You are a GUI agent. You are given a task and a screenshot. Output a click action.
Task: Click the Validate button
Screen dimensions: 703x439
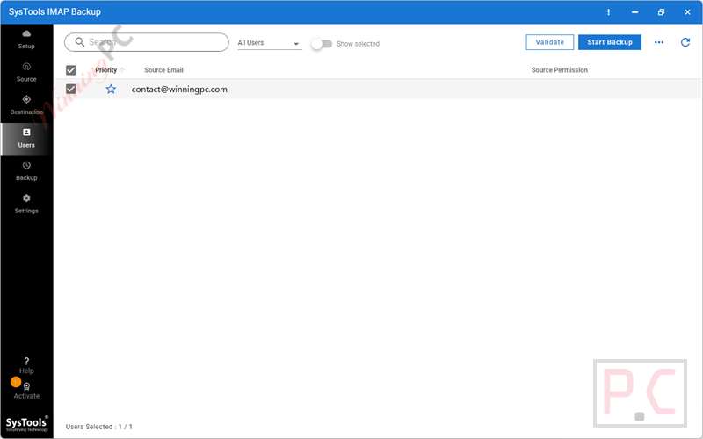click(x=550, y=42)
